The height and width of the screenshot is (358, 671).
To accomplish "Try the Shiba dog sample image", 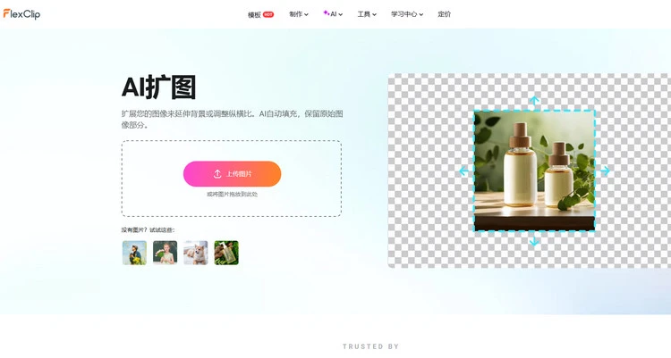I will click(x=196, y=253).
